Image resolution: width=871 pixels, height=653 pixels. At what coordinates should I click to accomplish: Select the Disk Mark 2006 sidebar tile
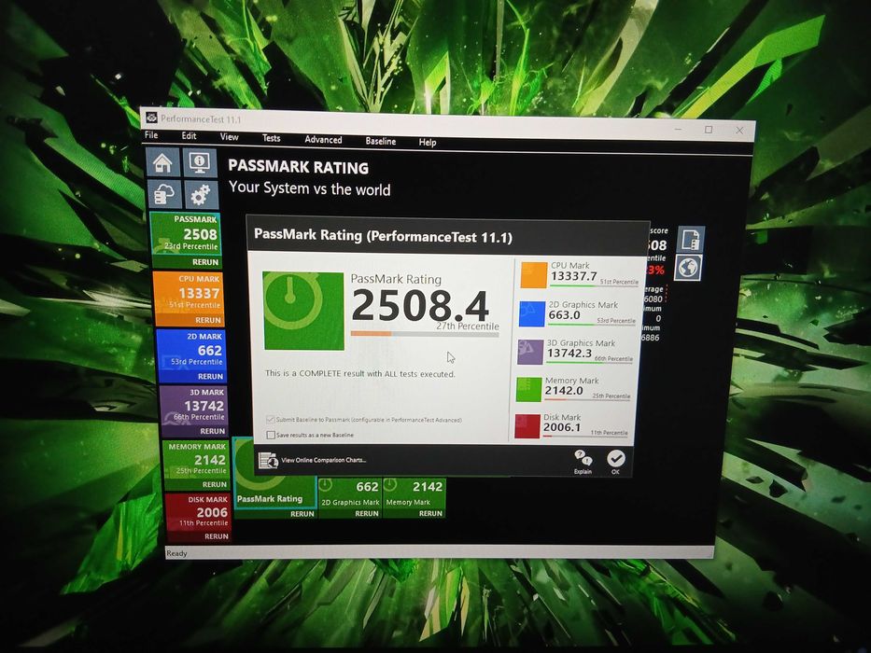coord(198,512)
